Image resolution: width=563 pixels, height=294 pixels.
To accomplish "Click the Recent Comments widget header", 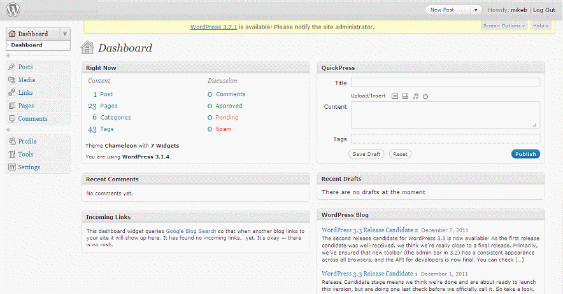I will [196, 179].
